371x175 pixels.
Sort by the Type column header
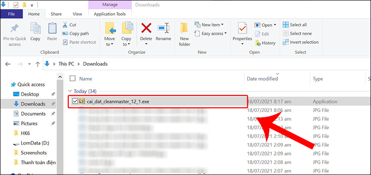tap(318, 79)
